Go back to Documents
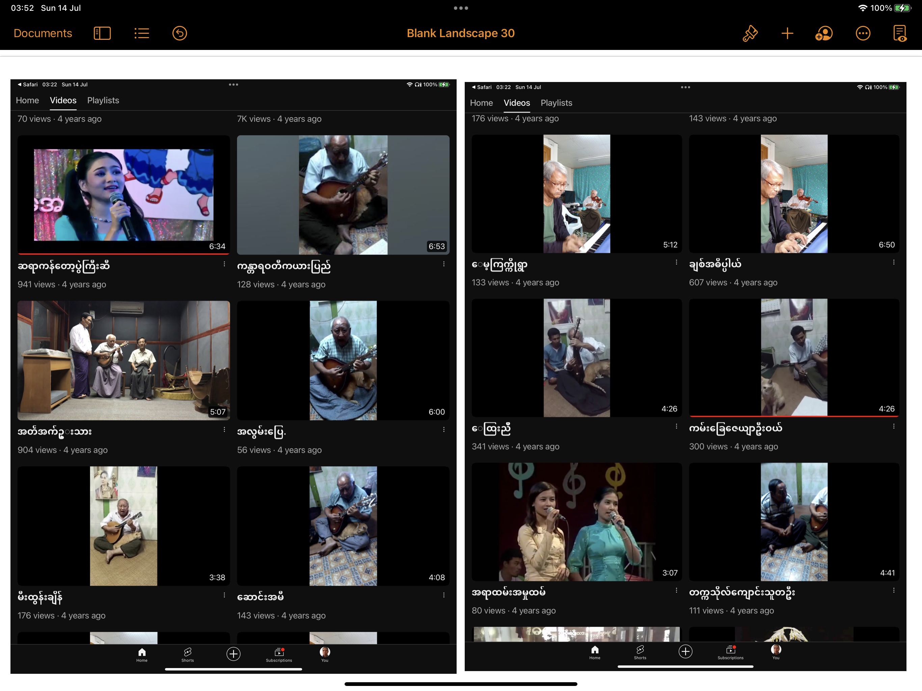 pos(43,33)
